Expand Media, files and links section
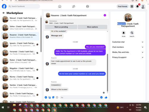This screenshot has height=112, width=149. point(128,52)
